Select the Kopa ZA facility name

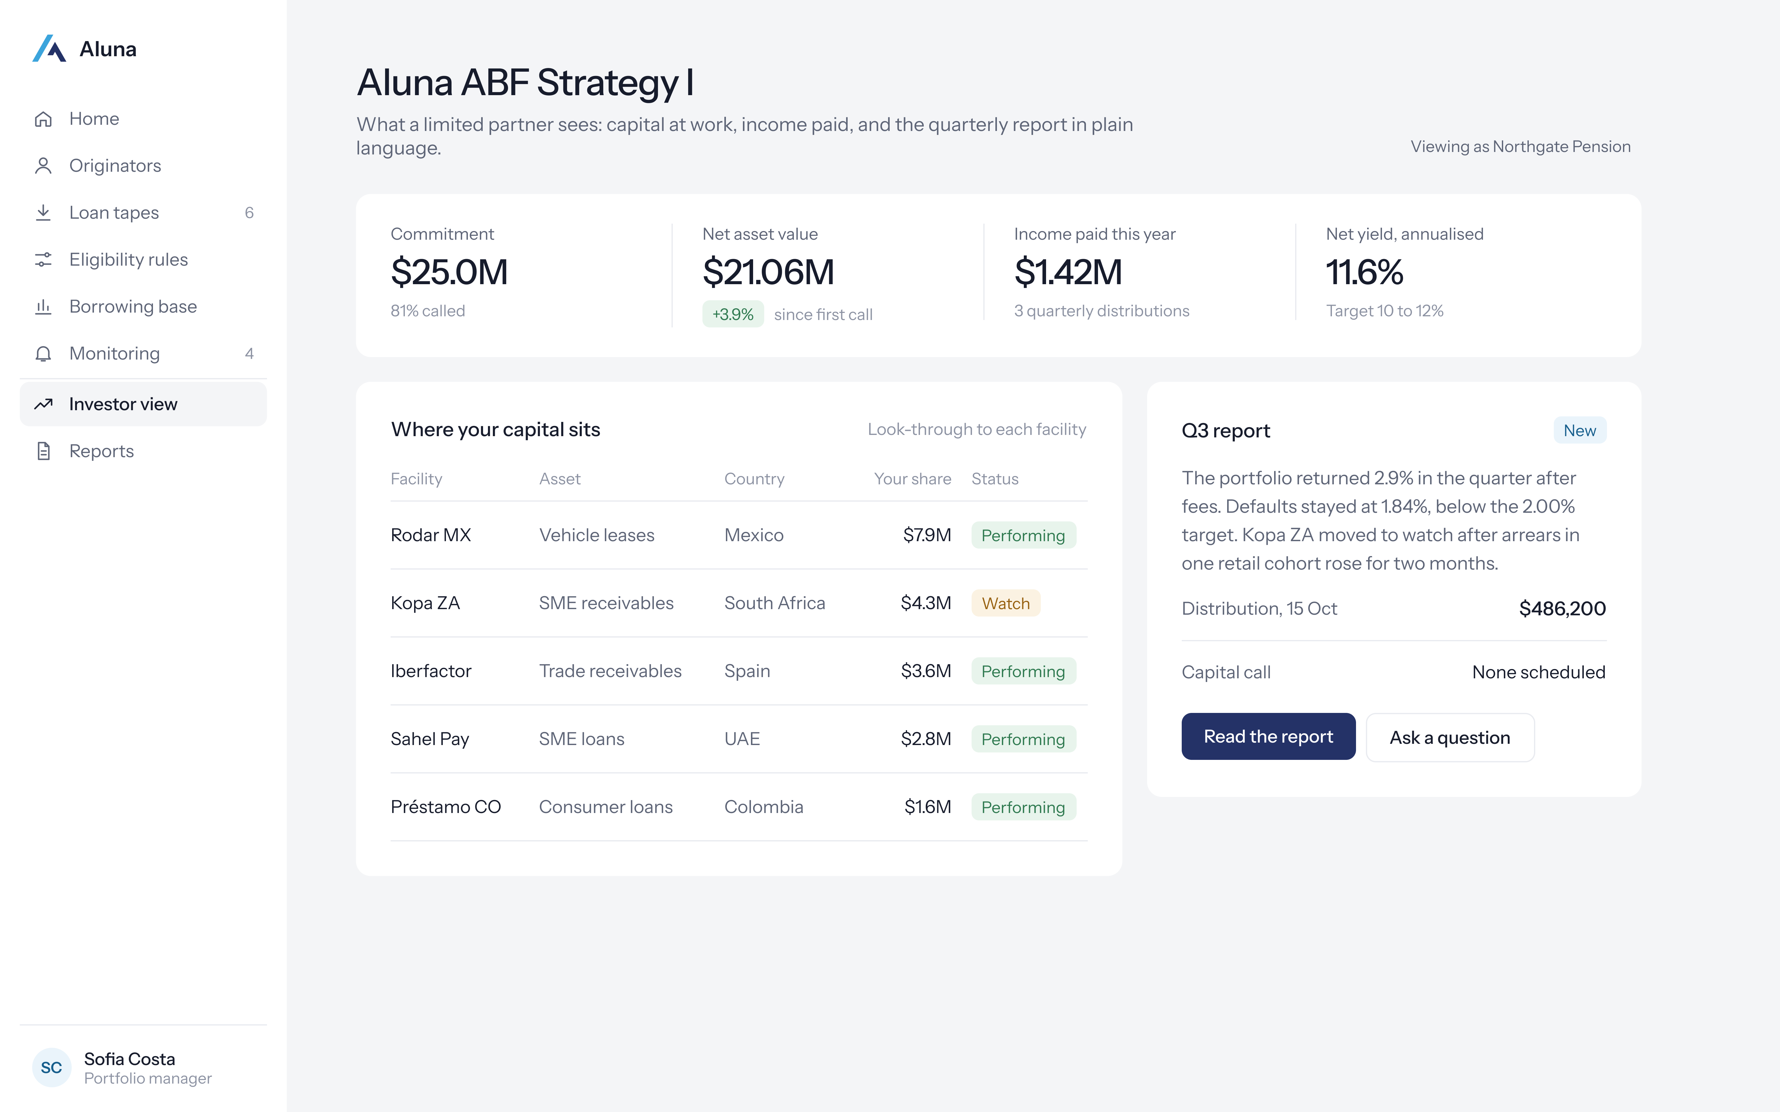tap(425, 603)
